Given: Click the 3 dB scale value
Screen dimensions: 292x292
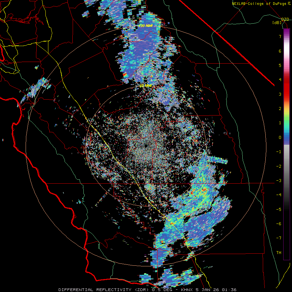Looking at the screenshot, I should point(280,94).
